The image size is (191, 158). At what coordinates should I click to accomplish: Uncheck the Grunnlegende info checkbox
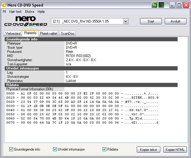[11, 149]
